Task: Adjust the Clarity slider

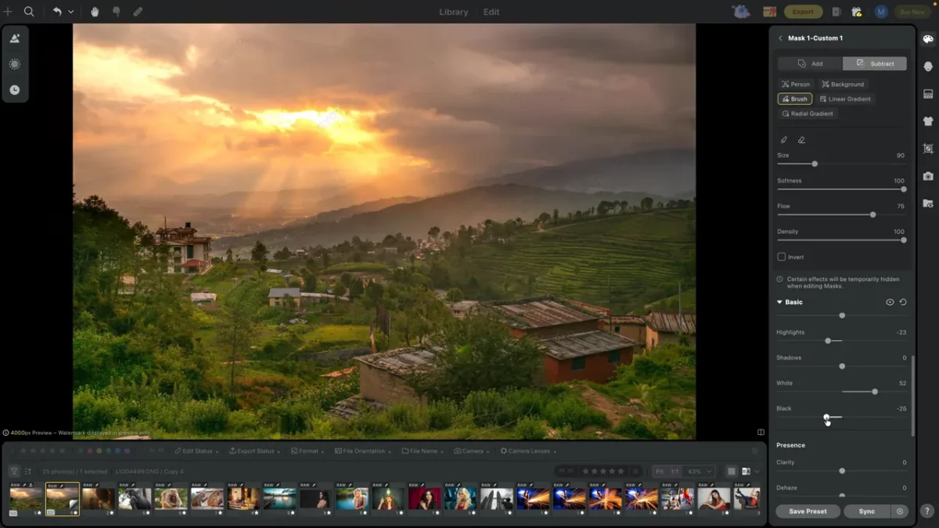Action: 842,471
